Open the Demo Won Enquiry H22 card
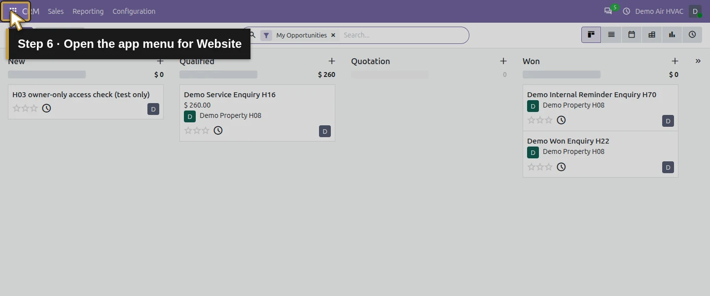 click(x=601, y=154)
